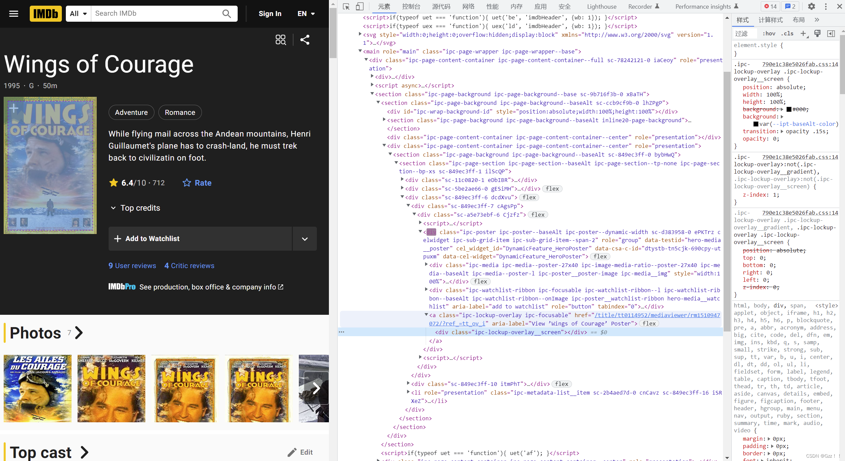Open Top cast section chevron
Screen dimensions: 845x461
85,452
